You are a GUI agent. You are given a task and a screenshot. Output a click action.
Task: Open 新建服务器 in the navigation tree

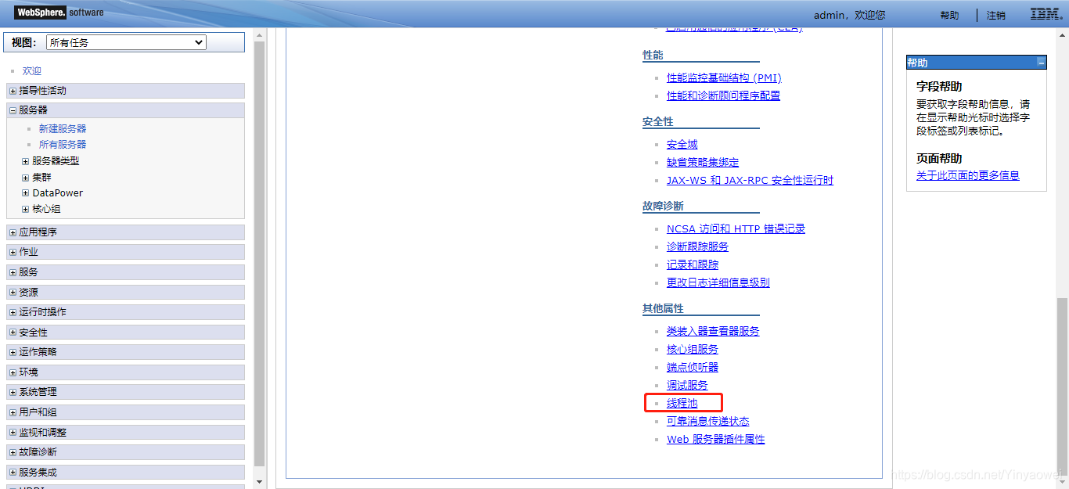click(x=63, y=128)
